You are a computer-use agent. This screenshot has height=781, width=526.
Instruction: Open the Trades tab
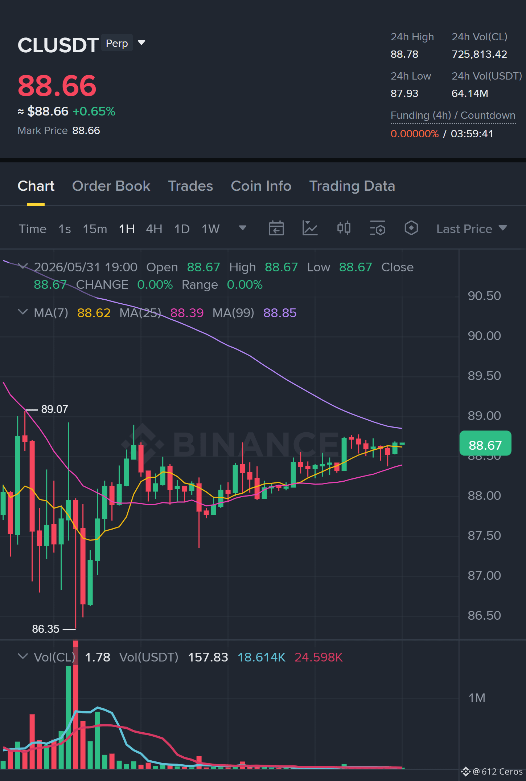190,186
